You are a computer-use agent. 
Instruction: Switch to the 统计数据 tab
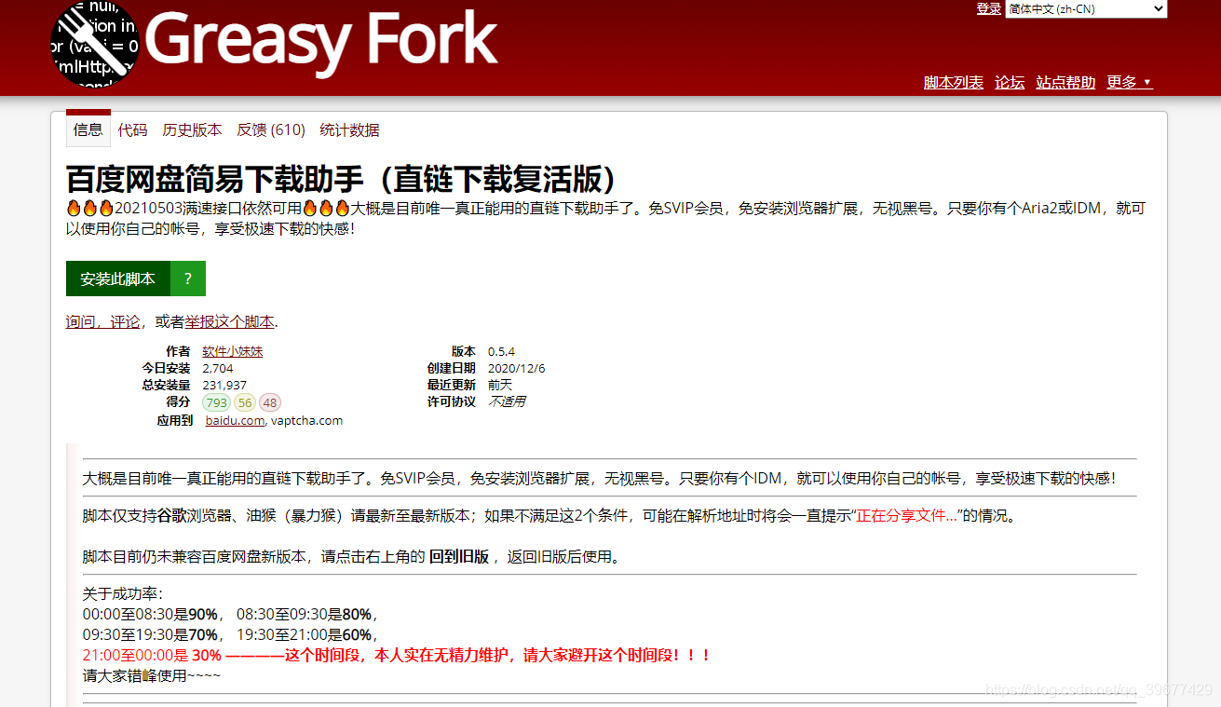tap(349, 130)
